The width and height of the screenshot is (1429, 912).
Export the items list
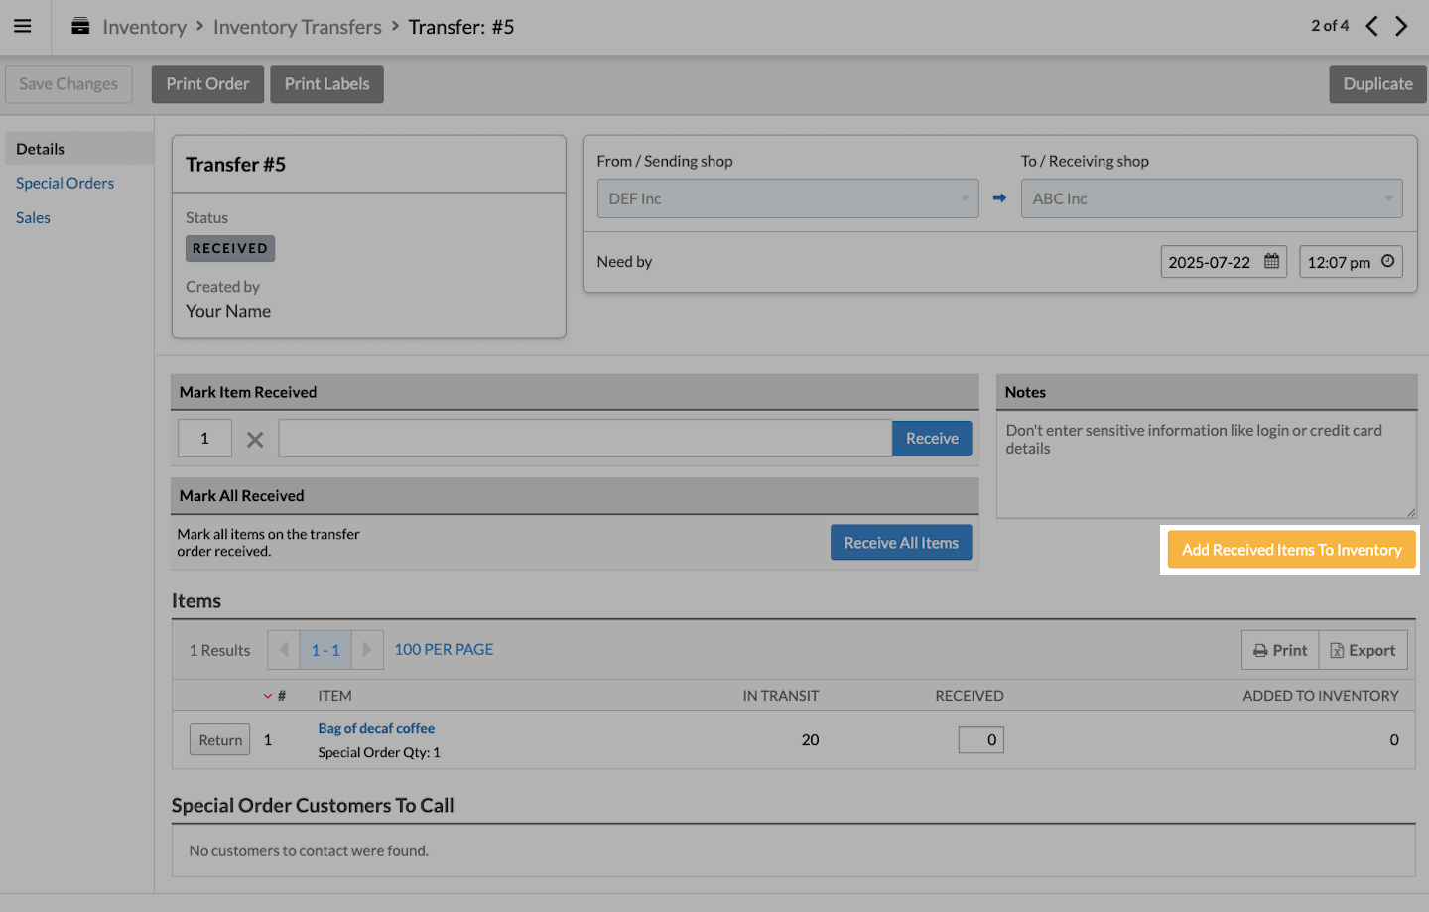click(1363, 650)
